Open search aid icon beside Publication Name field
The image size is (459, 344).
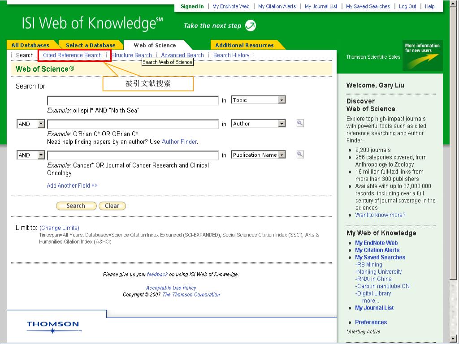click(300, 155)
